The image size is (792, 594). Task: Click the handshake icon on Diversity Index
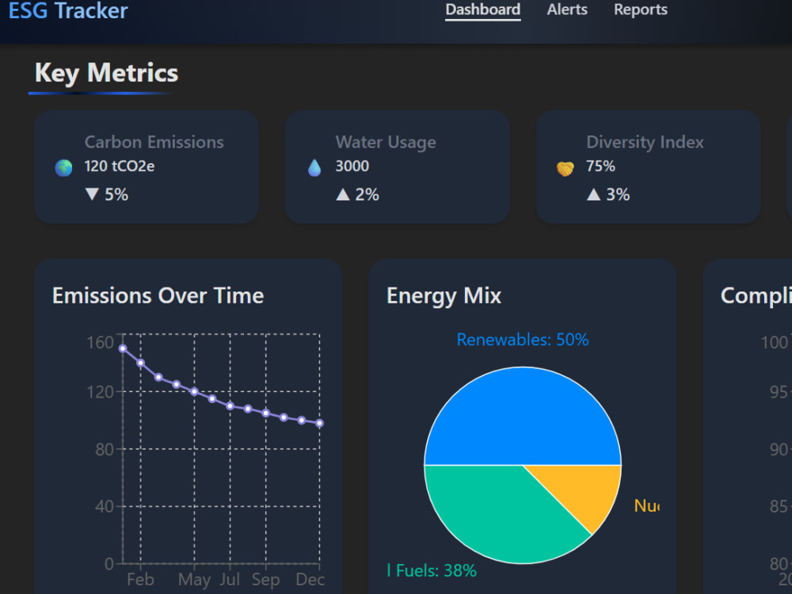(565, 168)
